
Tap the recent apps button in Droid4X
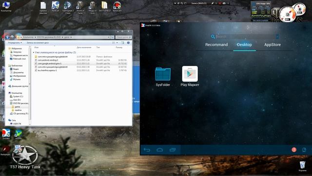point(173,150)
